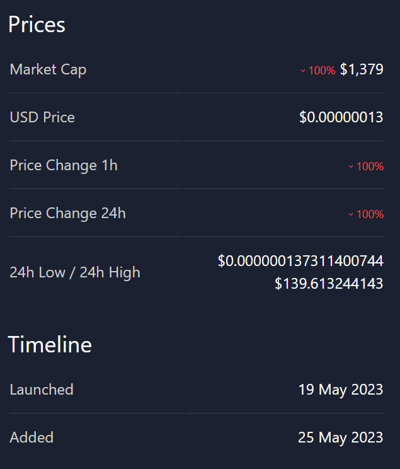Click the Launched label
Image resolution: width=400 pixels, height=469 pixels.
coord(42,390)
